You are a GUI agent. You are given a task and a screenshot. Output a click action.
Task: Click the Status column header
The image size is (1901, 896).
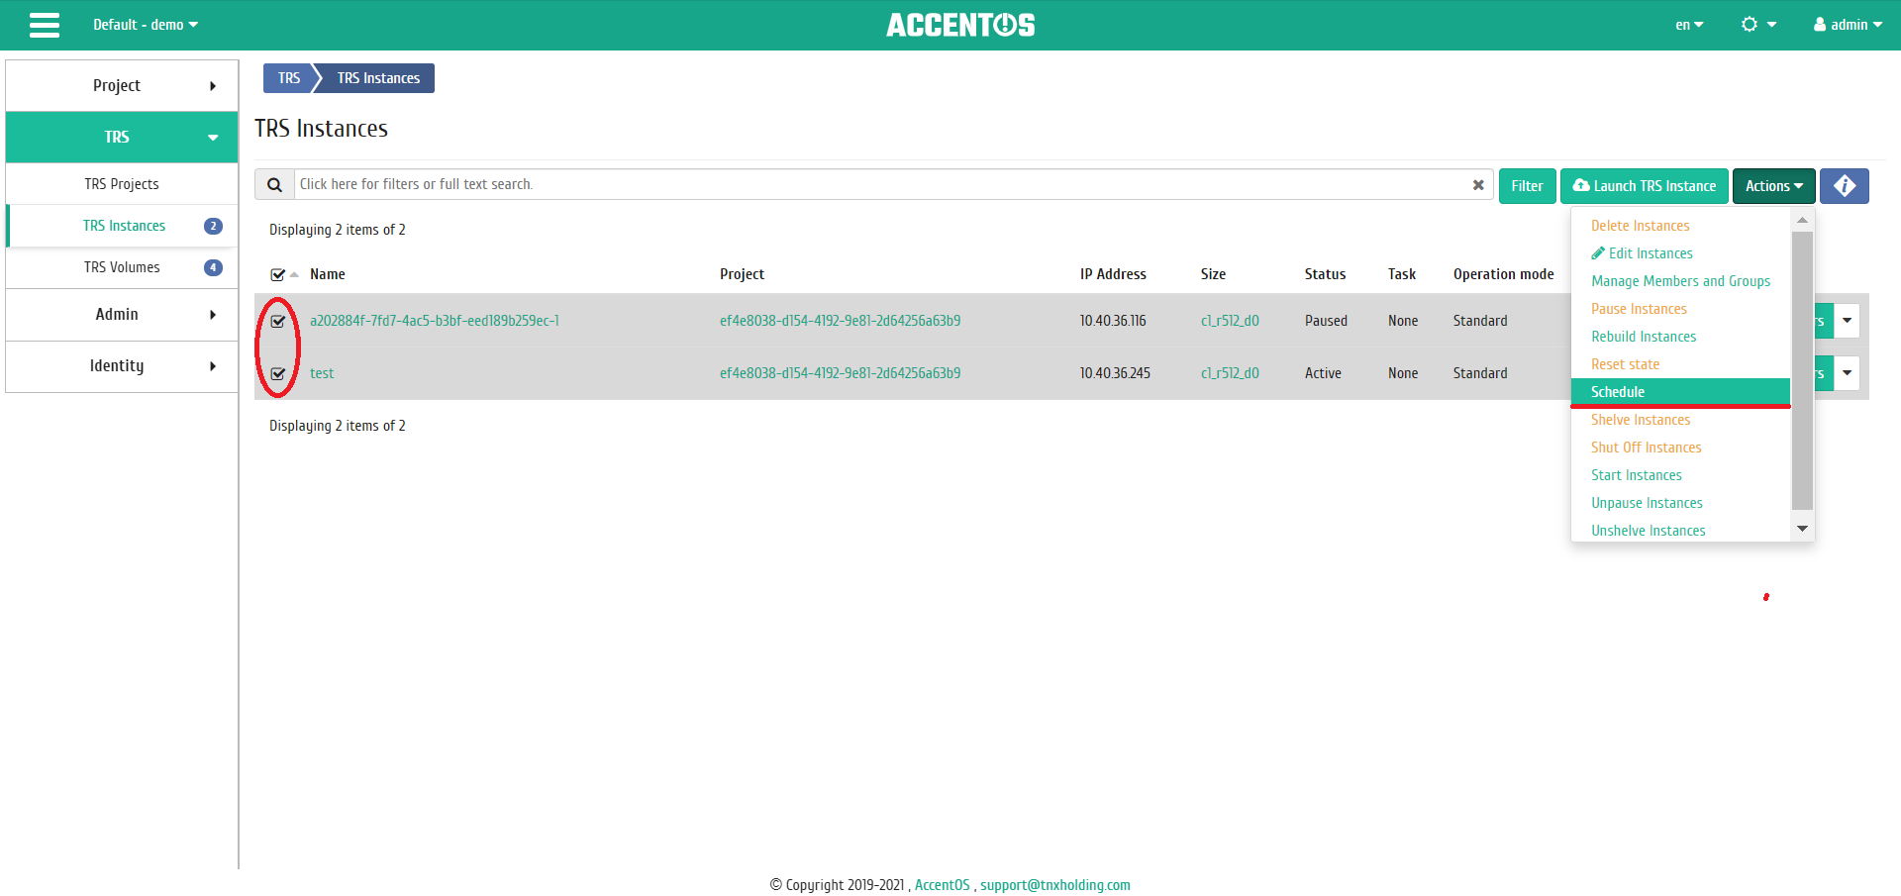(x=1325, y=274)
